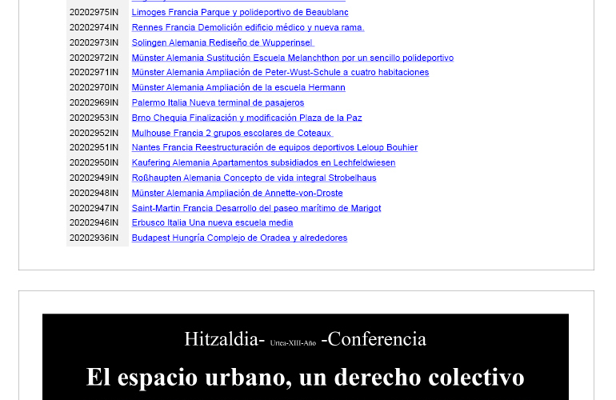Open Münster Sustitución Escuela Melanchthon link

pos(293,58)
